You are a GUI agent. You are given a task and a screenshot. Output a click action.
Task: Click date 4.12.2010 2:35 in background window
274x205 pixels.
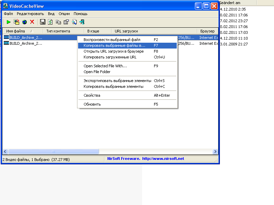tap(233, 9)
